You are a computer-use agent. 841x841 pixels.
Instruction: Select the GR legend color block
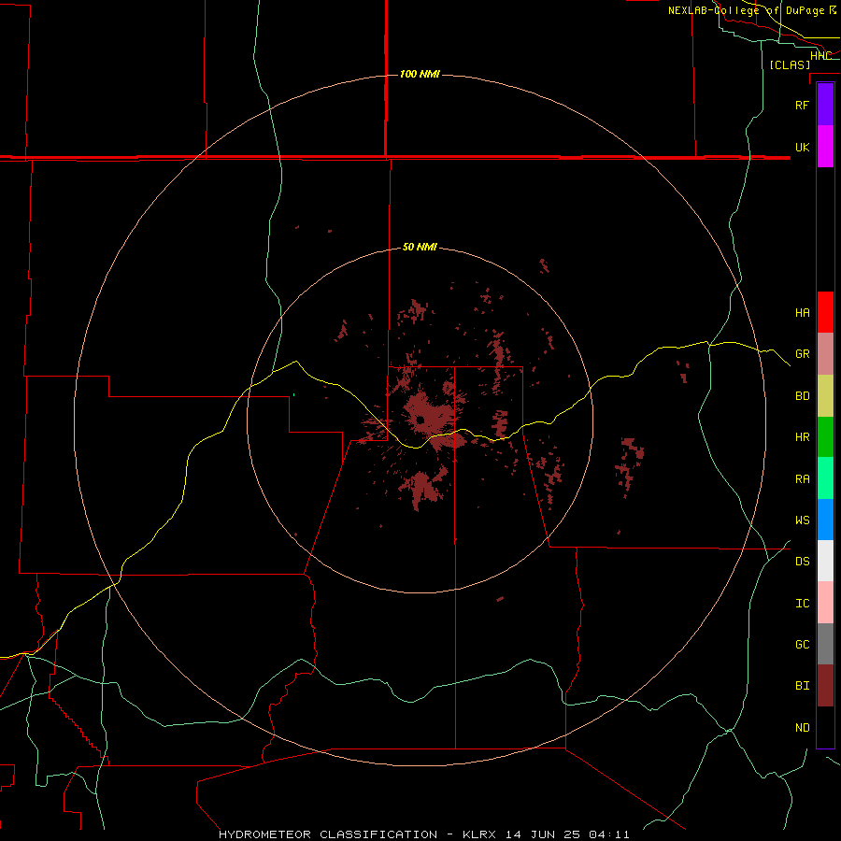pos(825,353)
